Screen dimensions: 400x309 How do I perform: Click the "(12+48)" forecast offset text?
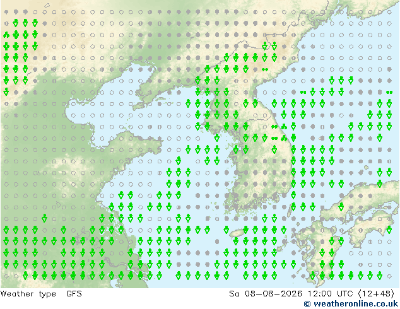pos(376,294)
